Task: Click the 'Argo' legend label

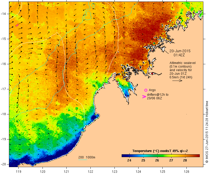Action: [x=152, y=90]
